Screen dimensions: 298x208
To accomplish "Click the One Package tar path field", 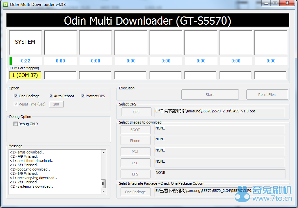I will (x=220, y=192).
